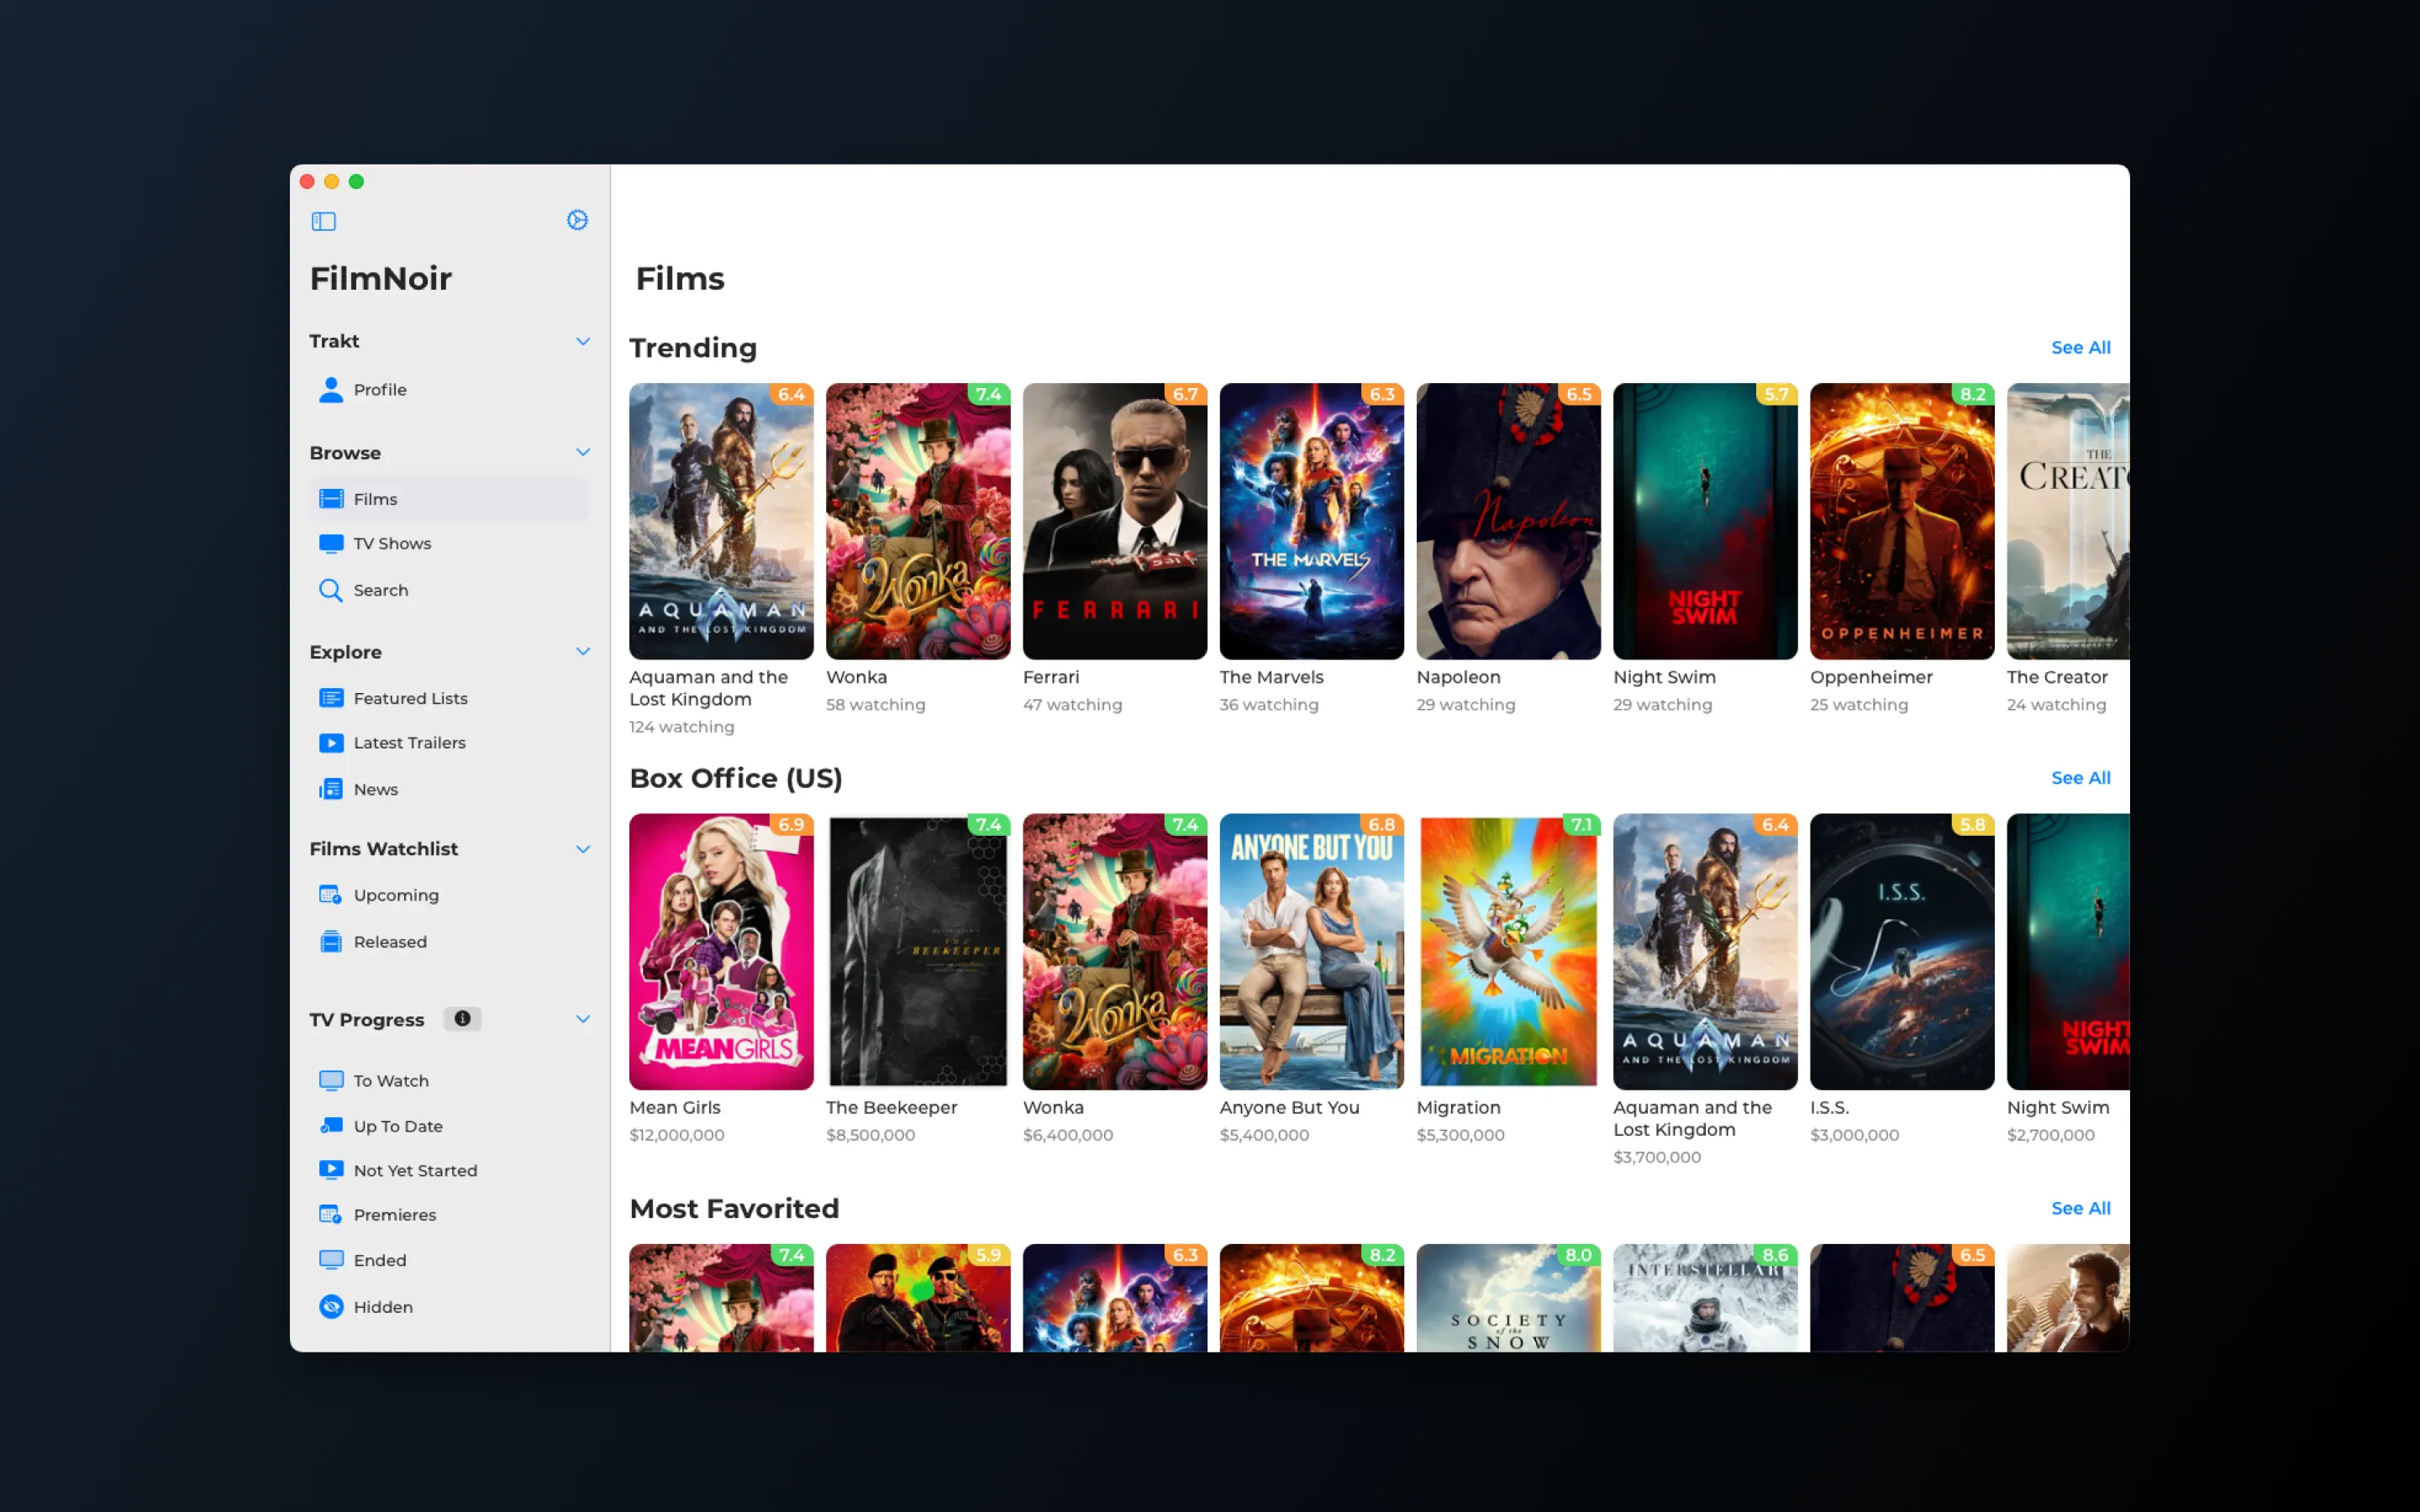This screenshot has height=1512, width=2420.
Task: Open the Oppenheimer poster in Trending
Action: click(1901, 521)
